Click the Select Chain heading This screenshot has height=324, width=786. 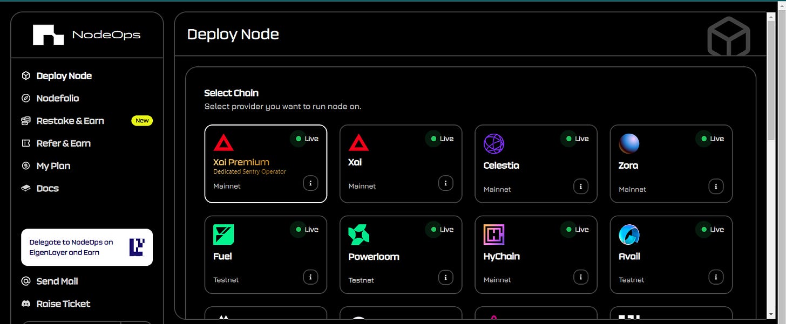(x=232, y=93)
